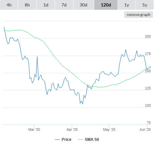Screen dimensions: 154x148
Task: Click the April price low point near 100
Action: click(83, 104)
